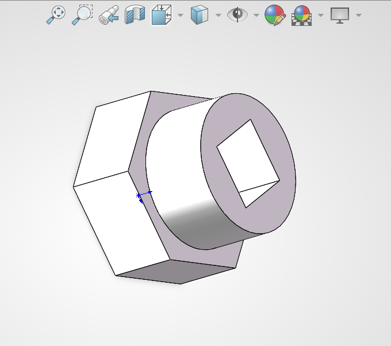391x346 pixels.
Task: Toggle the Hide/Show Items eye icon
Action: coord(237,14)
